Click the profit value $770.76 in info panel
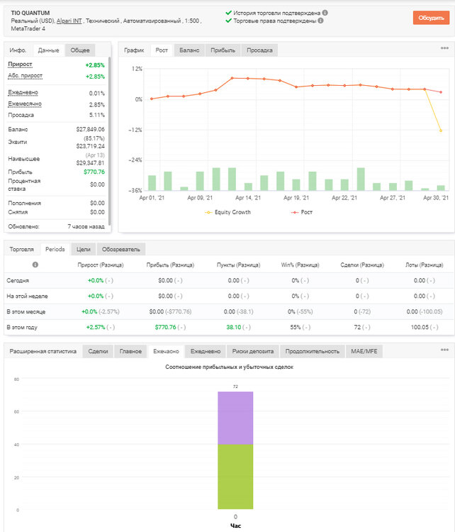The height and width of the screenshot is (532, 455). click(x=94, y=172)
